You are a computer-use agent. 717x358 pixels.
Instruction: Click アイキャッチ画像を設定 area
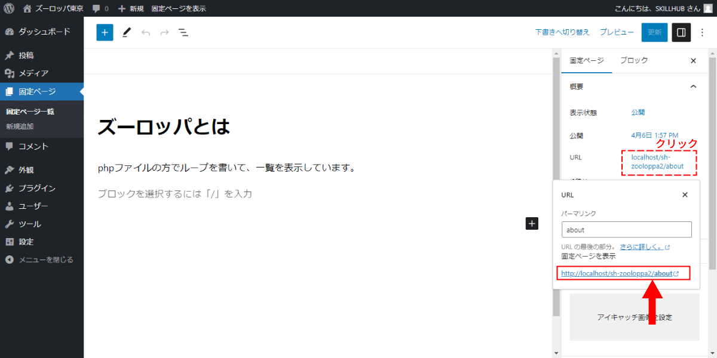(635, 317)
